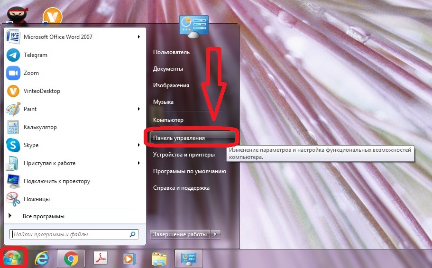432x268 pixels.
Task: Start Калькулятор from the program list
Action: (x=40, y=127)
